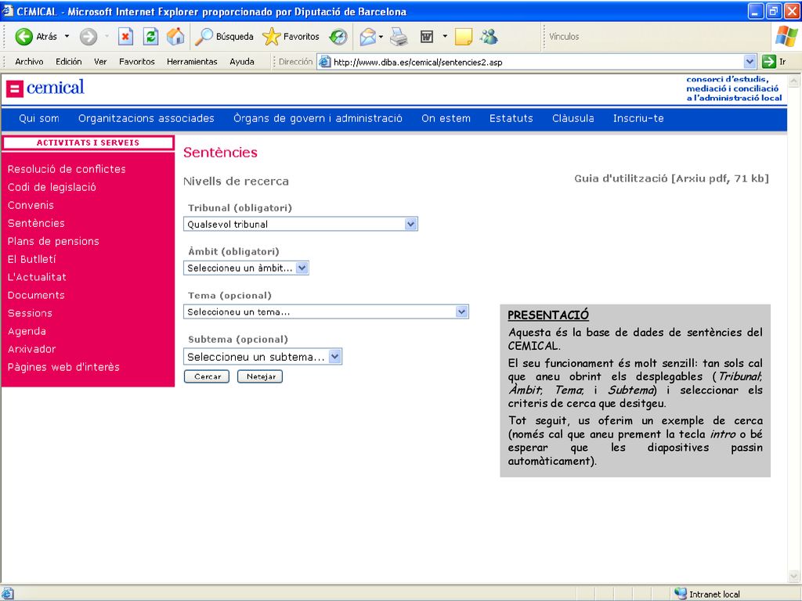802x601 pixels.
Task: Edit page with Word icon
Action: (x=427, y=36)
